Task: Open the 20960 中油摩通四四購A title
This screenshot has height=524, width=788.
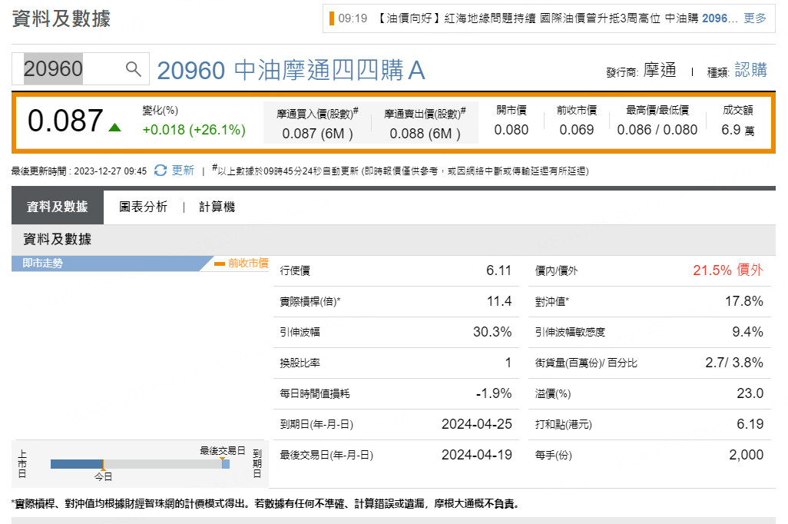Action: [x=291, y=70]
